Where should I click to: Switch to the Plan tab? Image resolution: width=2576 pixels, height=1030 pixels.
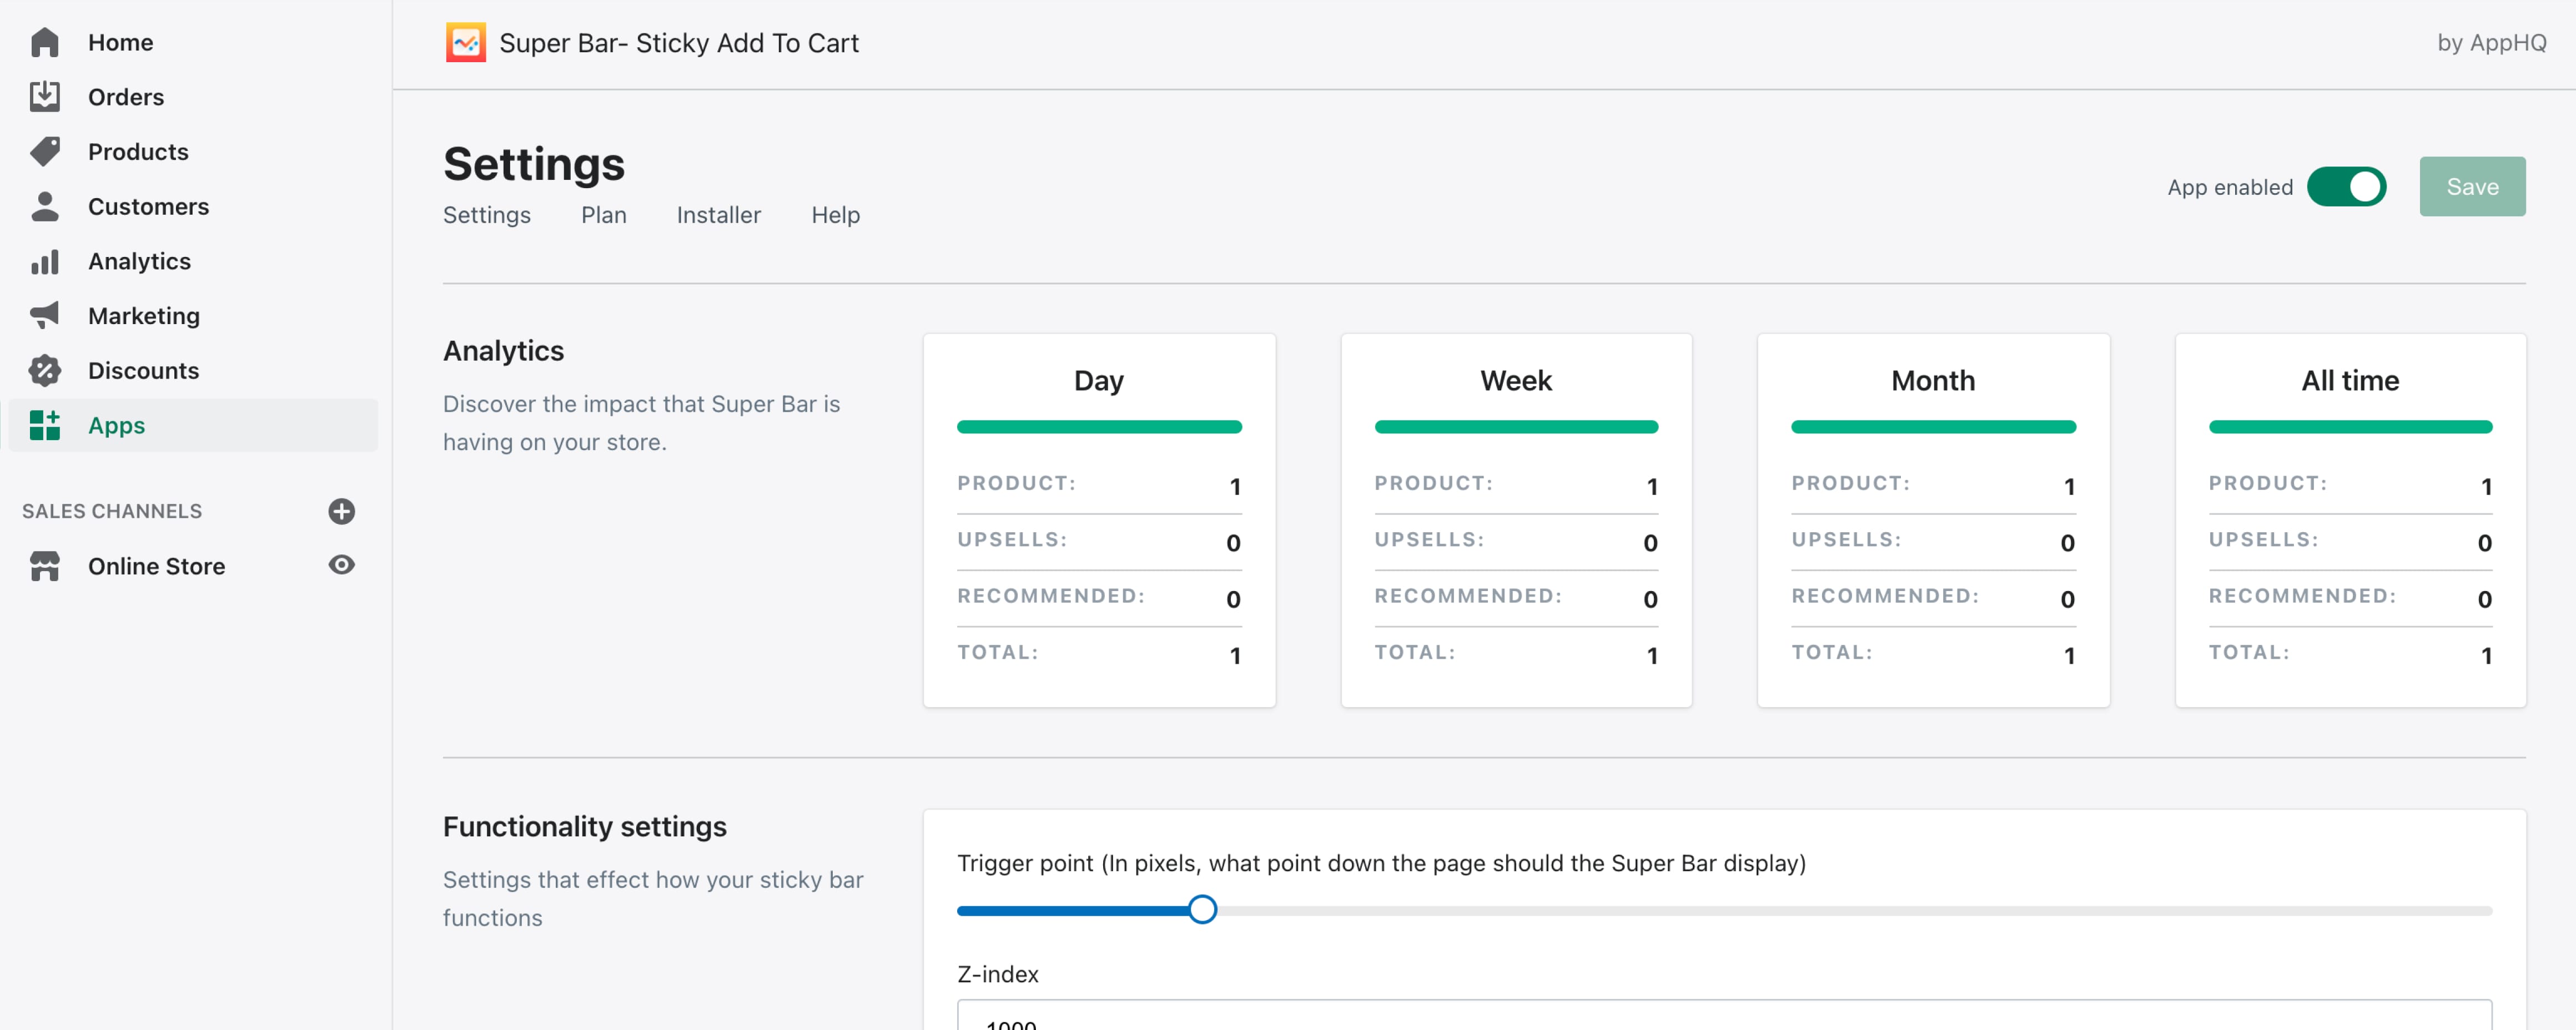tap(603, 215)
